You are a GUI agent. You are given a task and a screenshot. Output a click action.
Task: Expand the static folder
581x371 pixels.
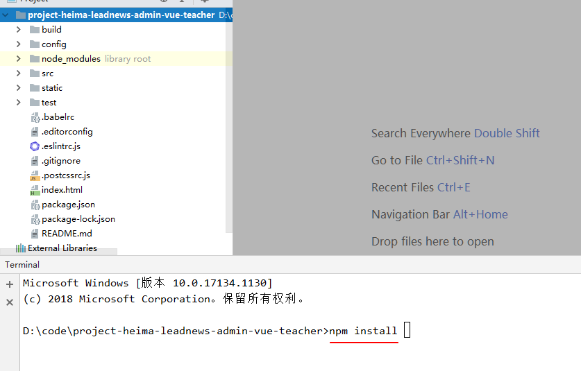pos(19,88)
